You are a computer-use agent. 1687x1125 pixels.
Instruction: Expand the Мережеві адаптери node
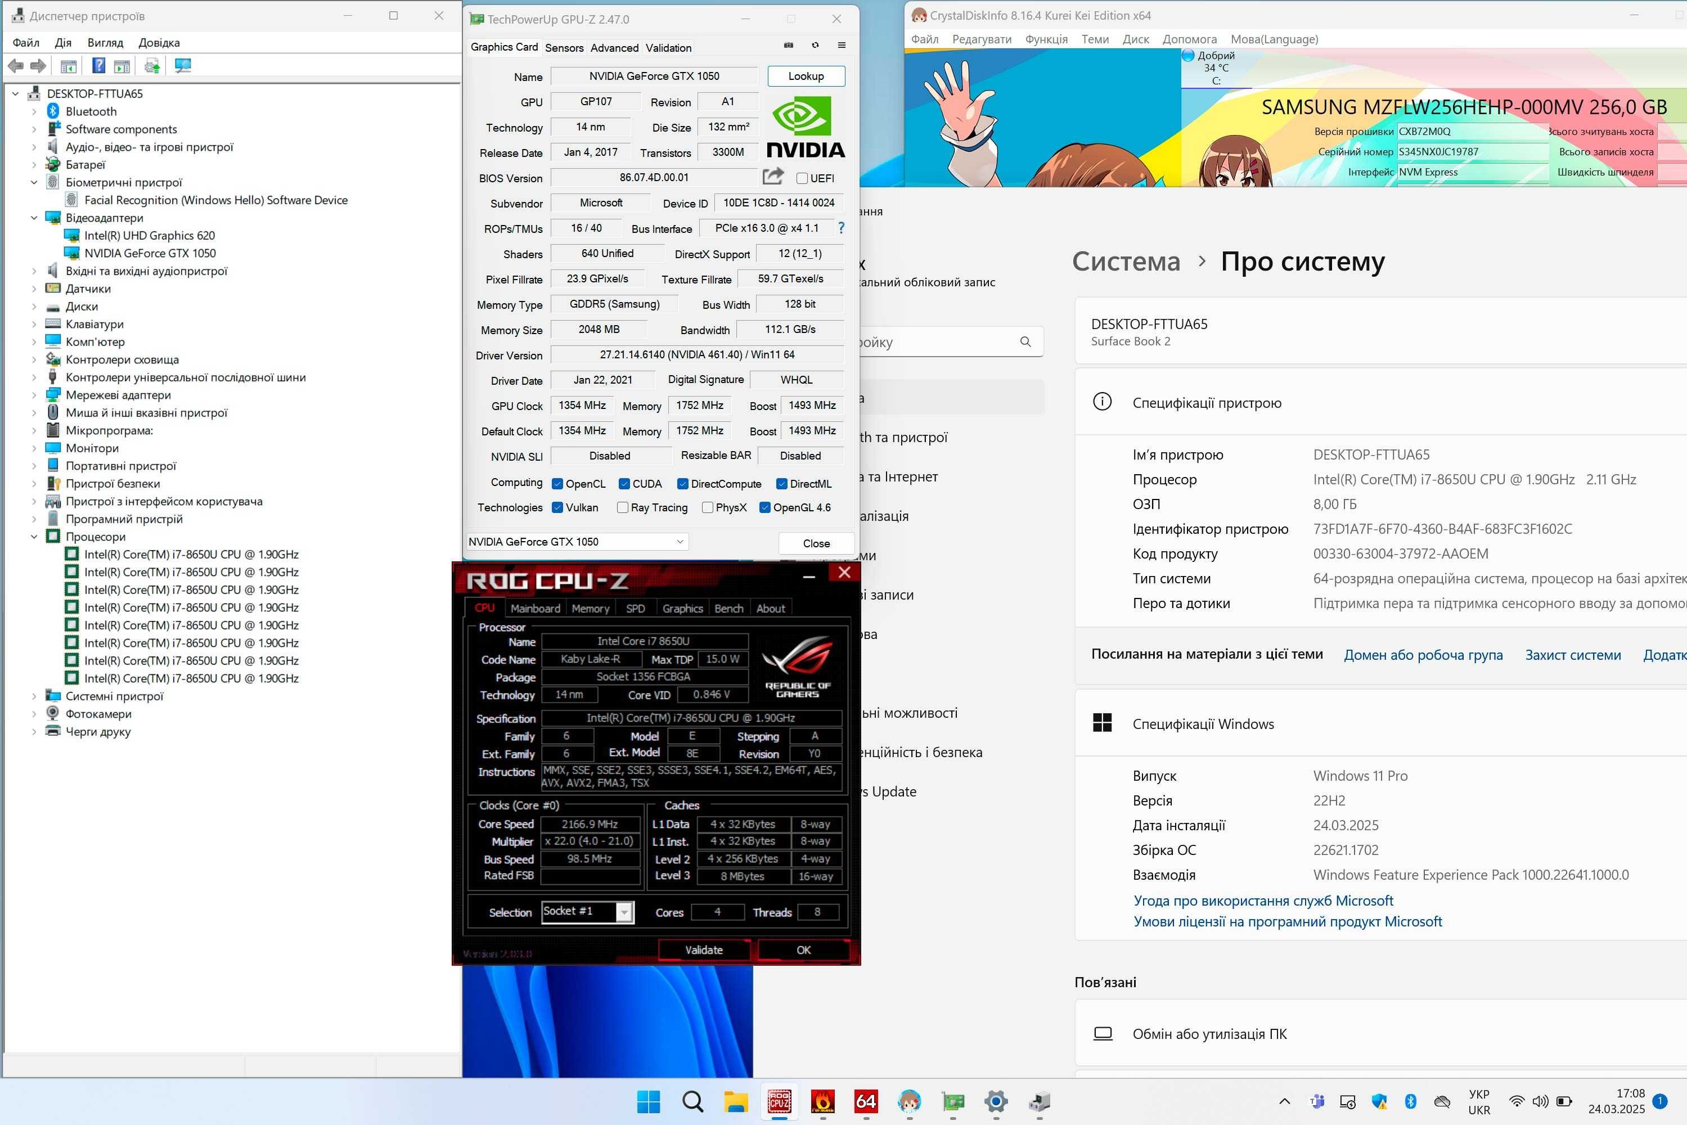34,395
